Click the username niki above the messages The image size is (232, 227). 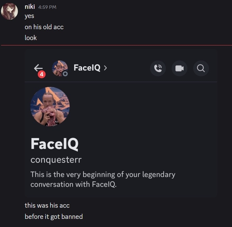(x=30, y=7)
